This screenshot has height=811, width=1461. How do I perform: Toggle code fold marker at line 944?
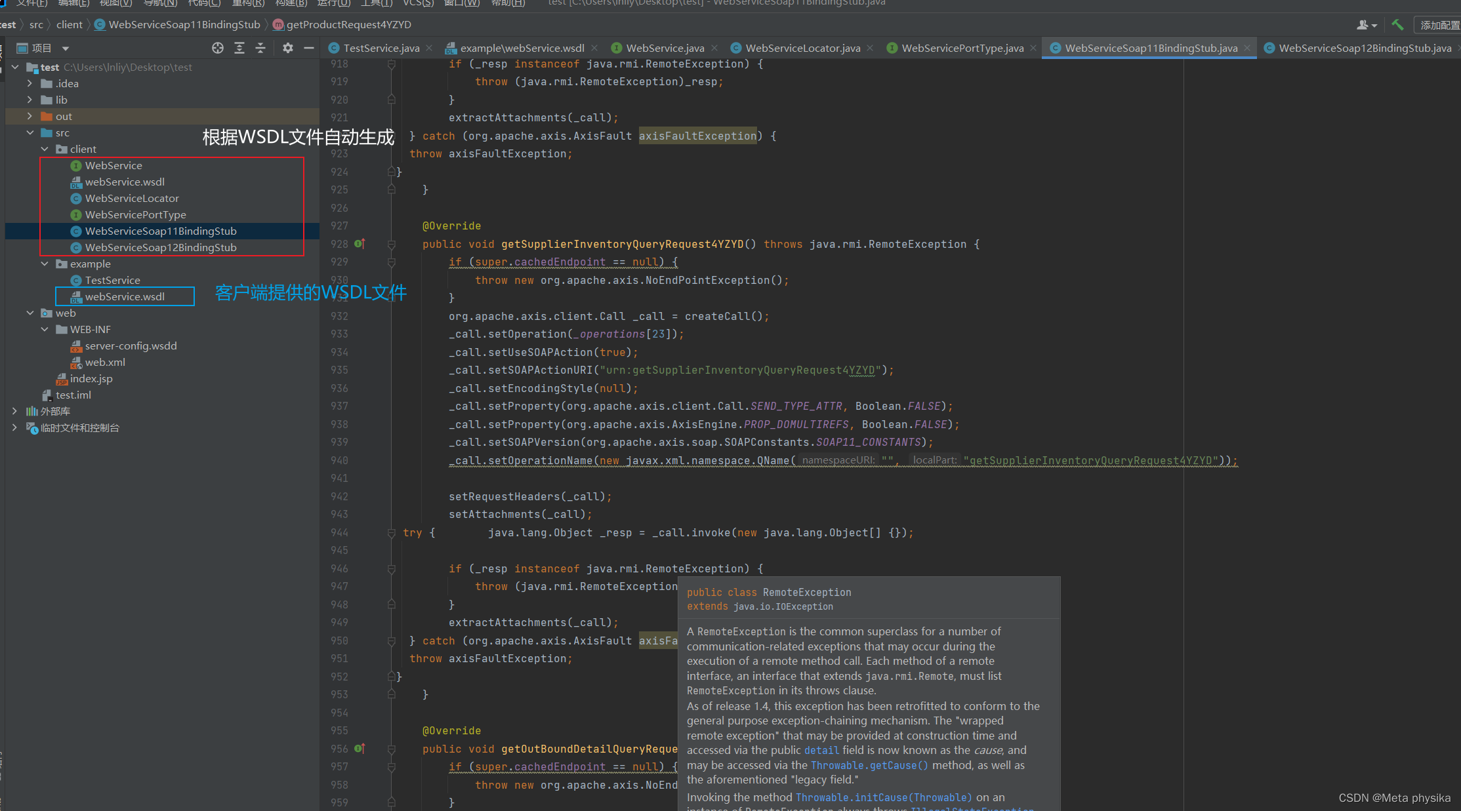[x=392, y=533]
